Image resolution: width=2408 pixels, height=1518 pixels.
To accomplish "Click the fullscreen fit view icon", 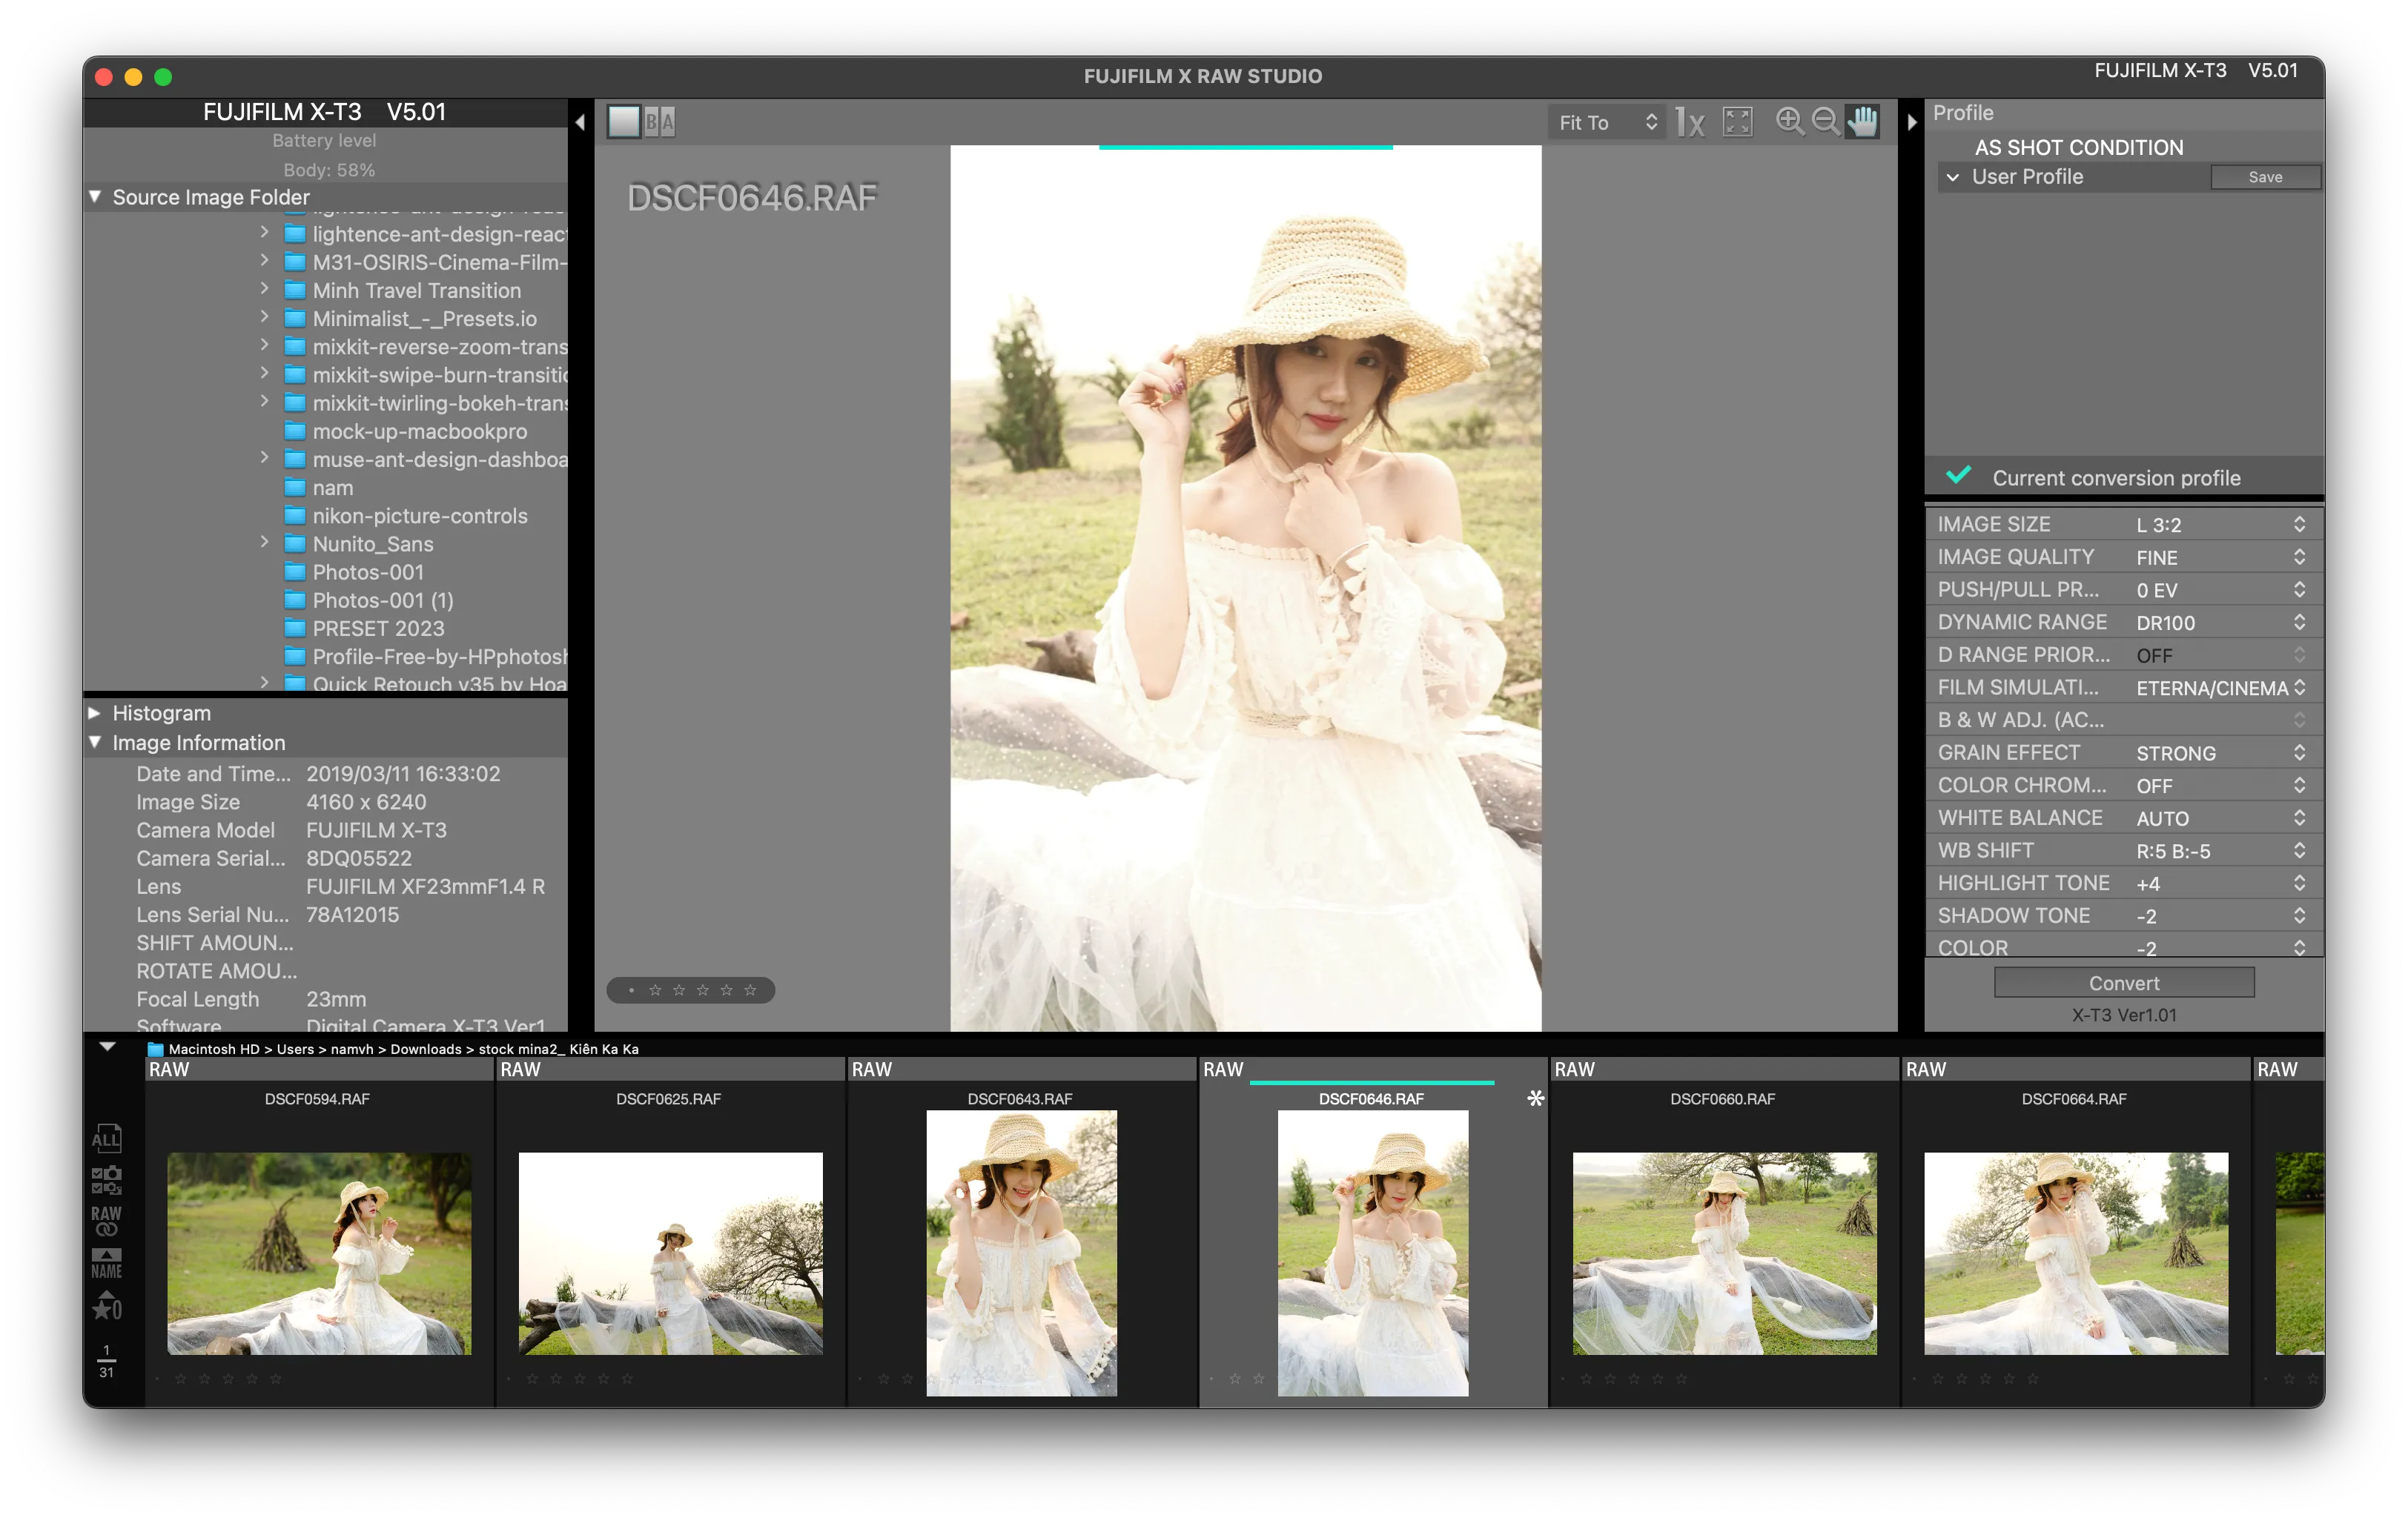I will click(1738, 122).
